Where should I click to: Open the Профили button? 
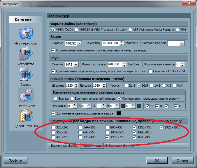[x=15, y=160]
